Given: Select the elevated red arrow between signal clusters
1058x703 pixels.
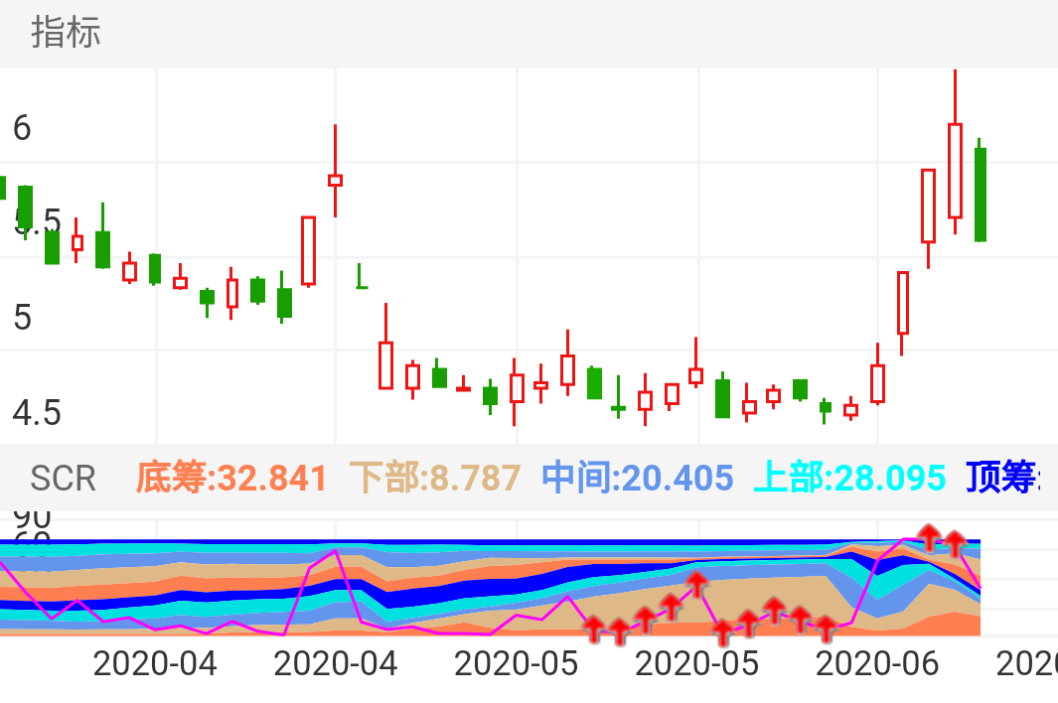Looking at the screenshot, I should [696, 582].
